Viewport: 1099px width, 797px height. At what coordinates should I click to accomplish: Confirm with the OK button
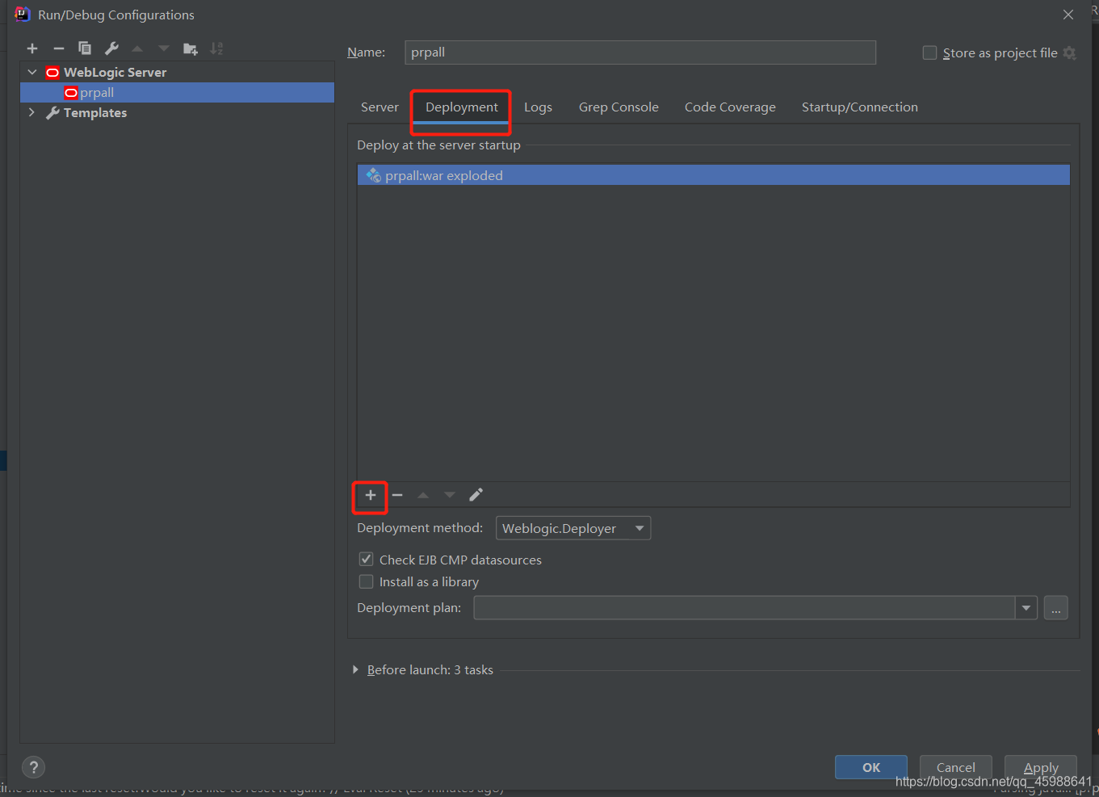pos(871,767)
